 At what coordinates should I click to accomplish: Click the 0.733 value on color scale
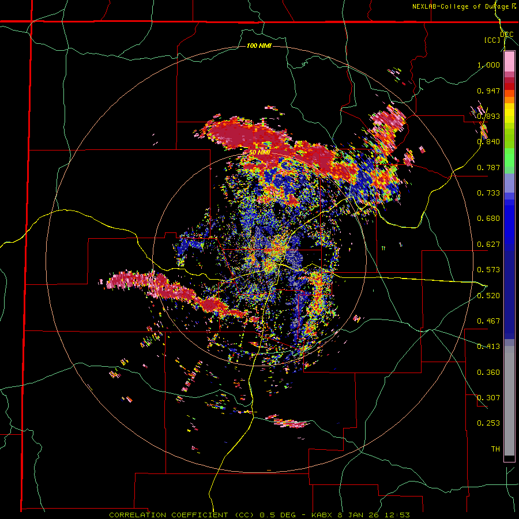point(488,193)
